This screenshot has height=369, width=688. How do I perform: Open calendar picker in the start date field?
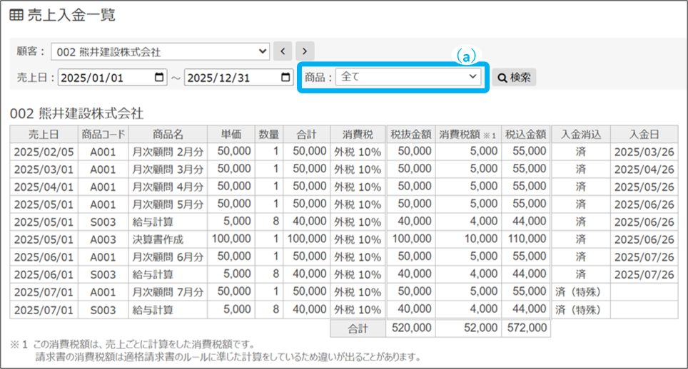click(x=159, y=78)
